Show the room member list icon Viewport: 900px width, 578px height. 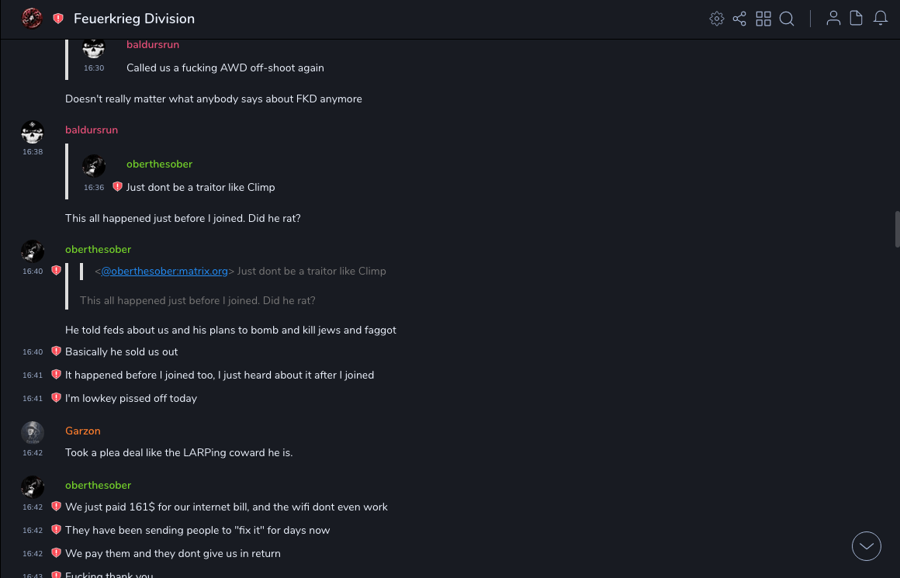(x=833, y=19)
